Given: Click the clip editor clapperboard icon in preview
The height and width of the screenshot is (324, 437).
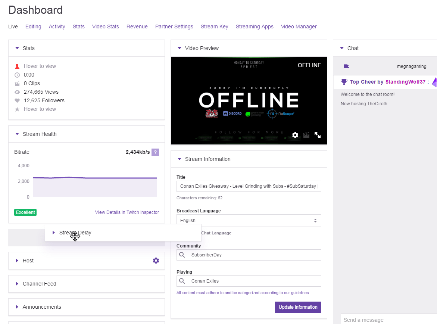Looking at the screenshot, I should 306,135.
